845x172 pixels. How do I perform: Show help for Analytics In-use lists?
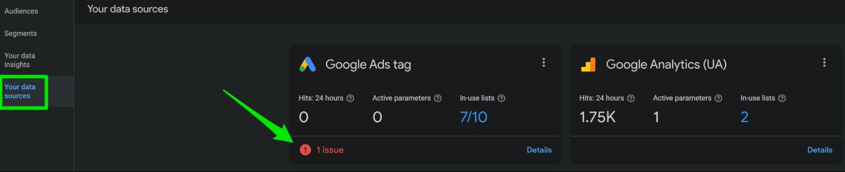coord(782,98)
